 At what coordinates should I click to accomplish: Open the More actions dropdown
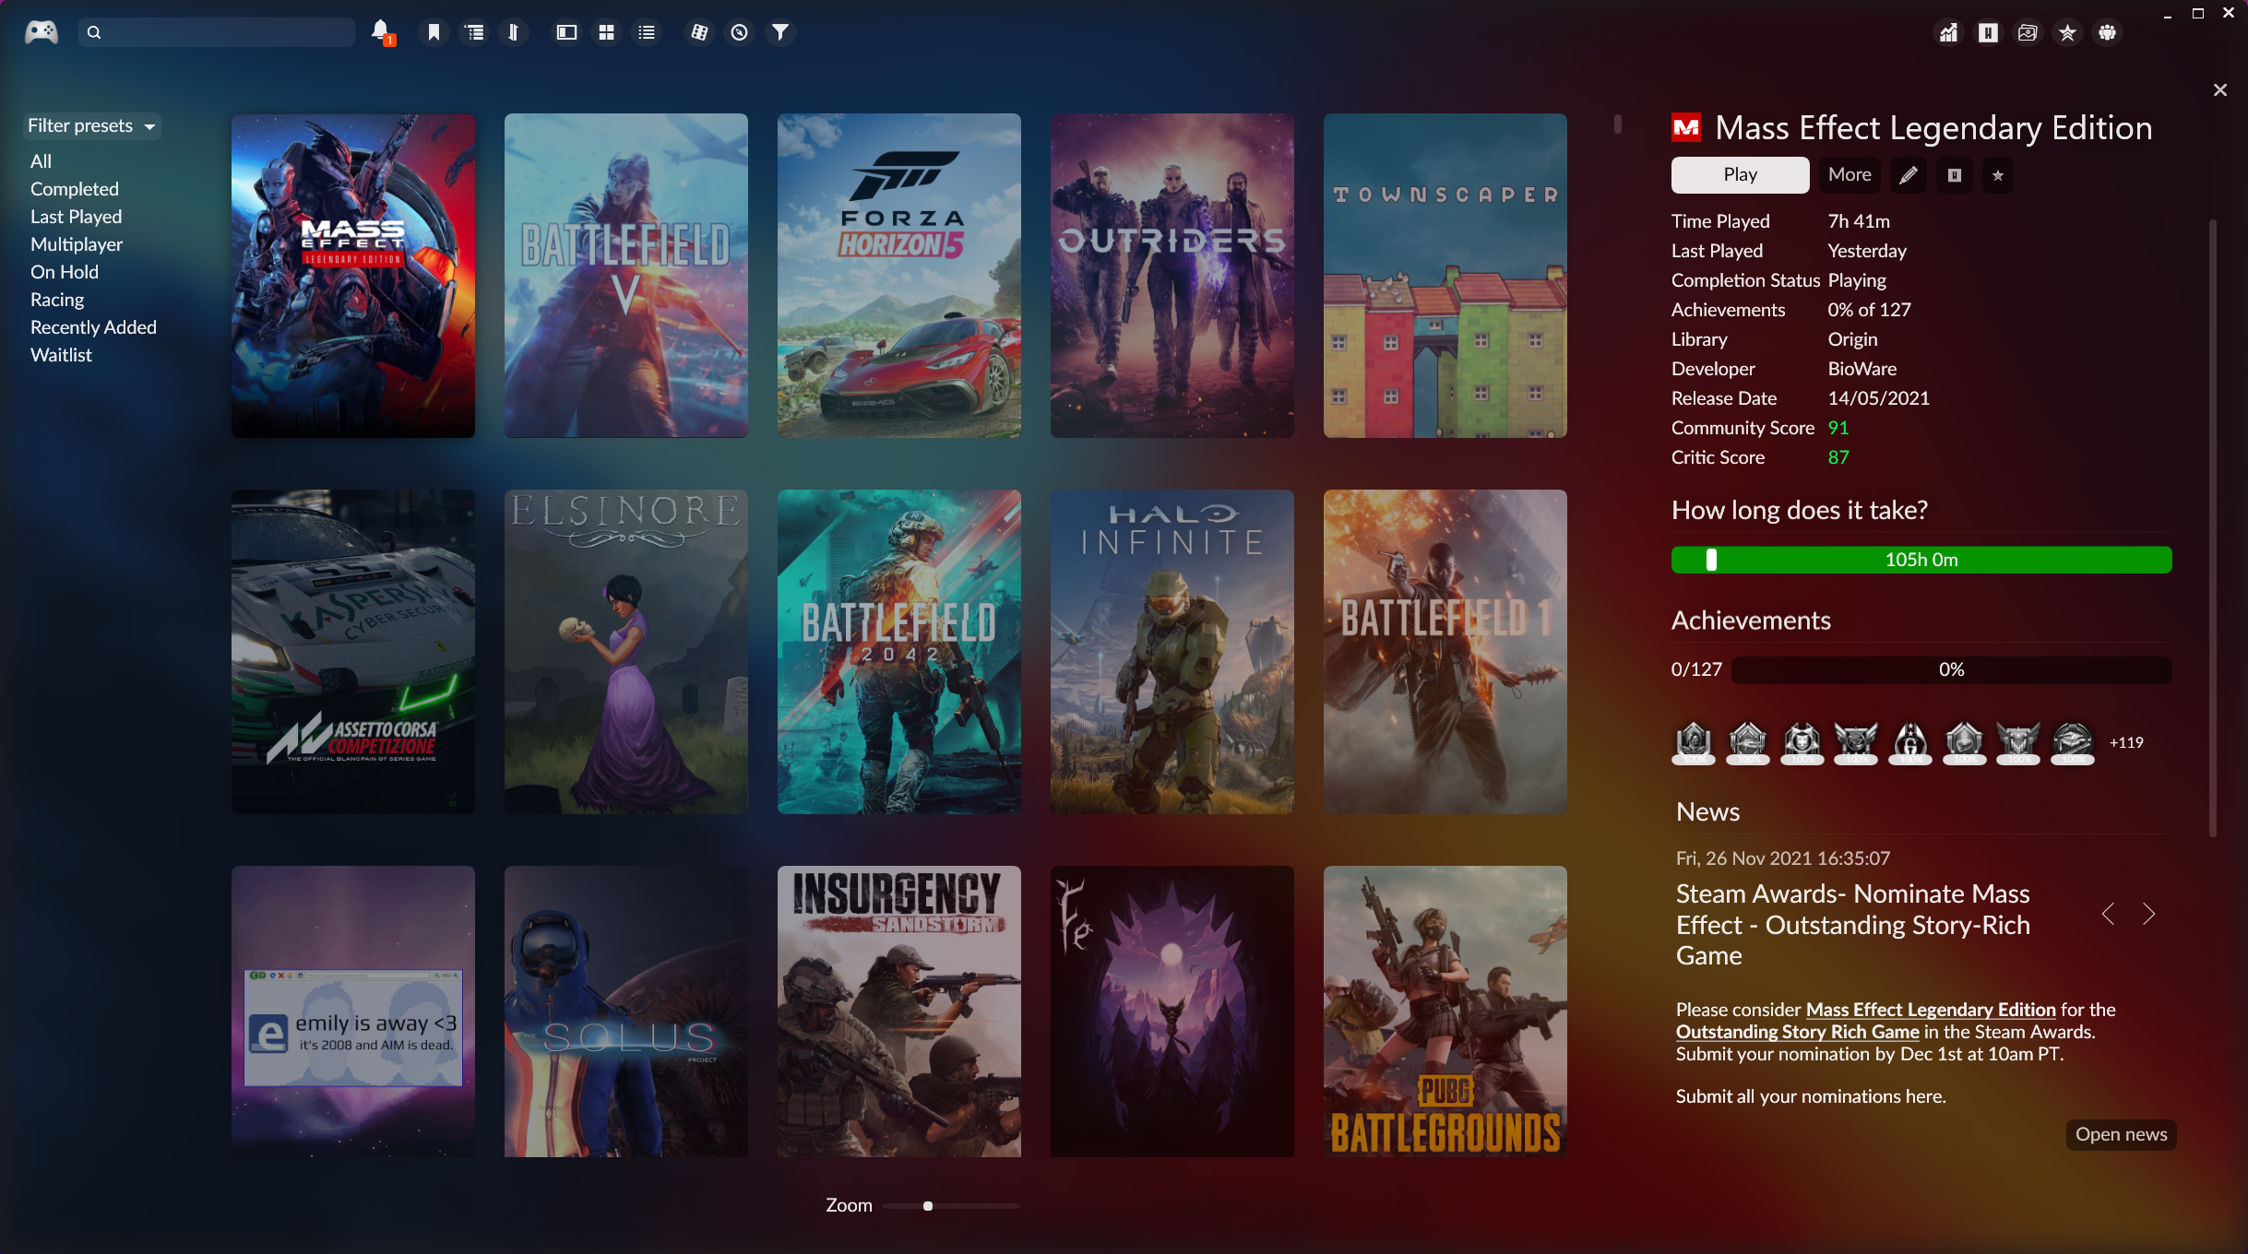click(x=1849, y=175)
